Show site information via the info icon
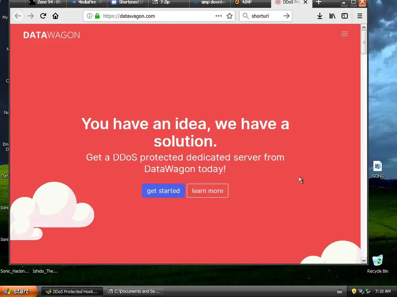This screenshot has height=297, width=397. 90,16
